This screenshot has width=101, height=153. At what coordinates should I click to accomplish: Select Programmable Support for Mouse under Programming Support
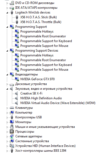pos(44,46)
